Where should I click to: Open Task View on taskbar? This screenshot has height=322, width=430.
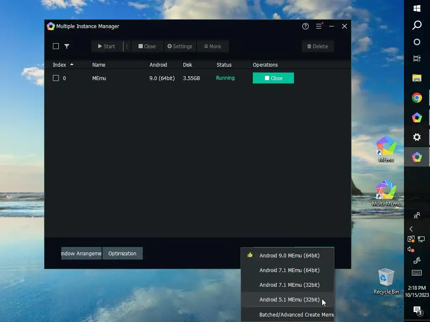pos(417,58)
